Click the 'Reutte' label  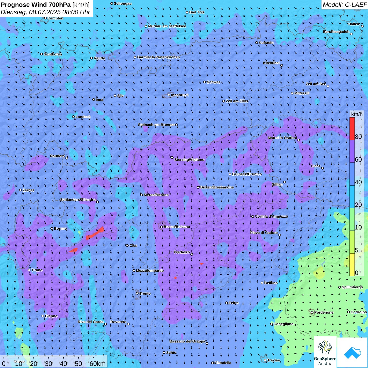[x=99, y=58]
